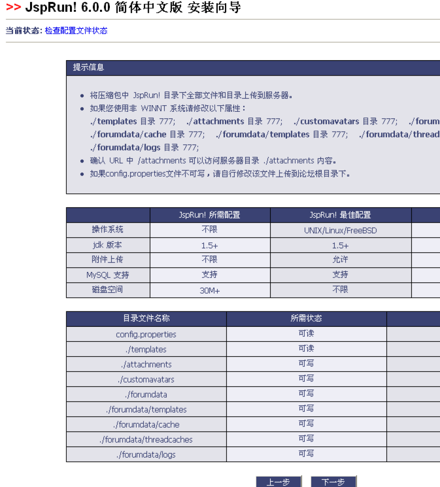Click the jdk 版本 row label
Screen dimensions: 440x487
(108, 245)
